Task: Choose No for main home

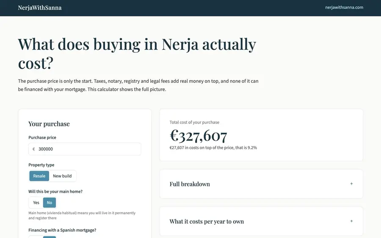Action: coord(50,202)
